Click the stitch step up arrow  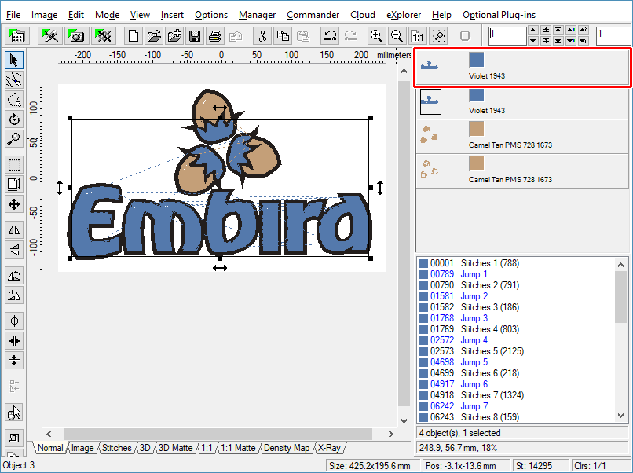click(533, 31)
